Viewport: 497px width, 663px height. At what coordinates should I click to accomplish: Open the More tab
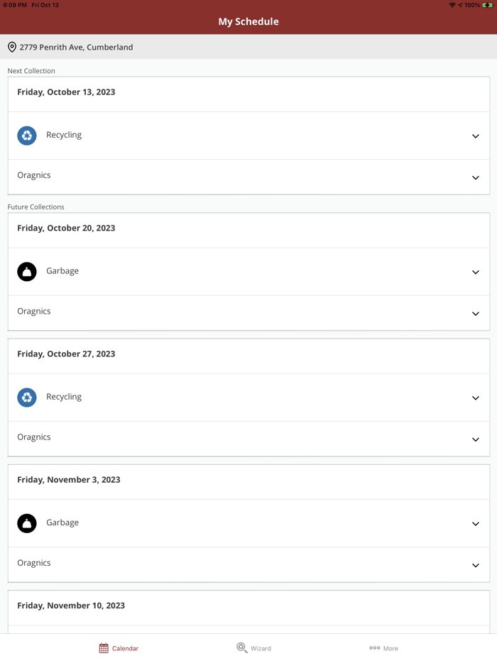pos(384,648)
